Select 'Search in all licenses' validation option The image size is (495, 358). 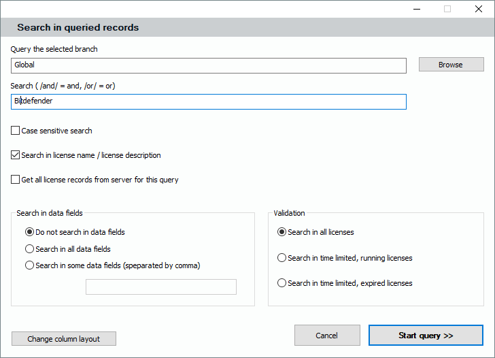click(281, 232)
